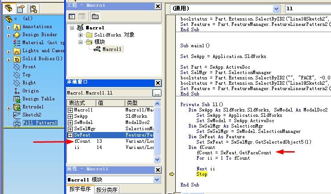Click the Fill Pattern1 feature icon
This screenshot has height=194, width=331.
coord(17,123)
